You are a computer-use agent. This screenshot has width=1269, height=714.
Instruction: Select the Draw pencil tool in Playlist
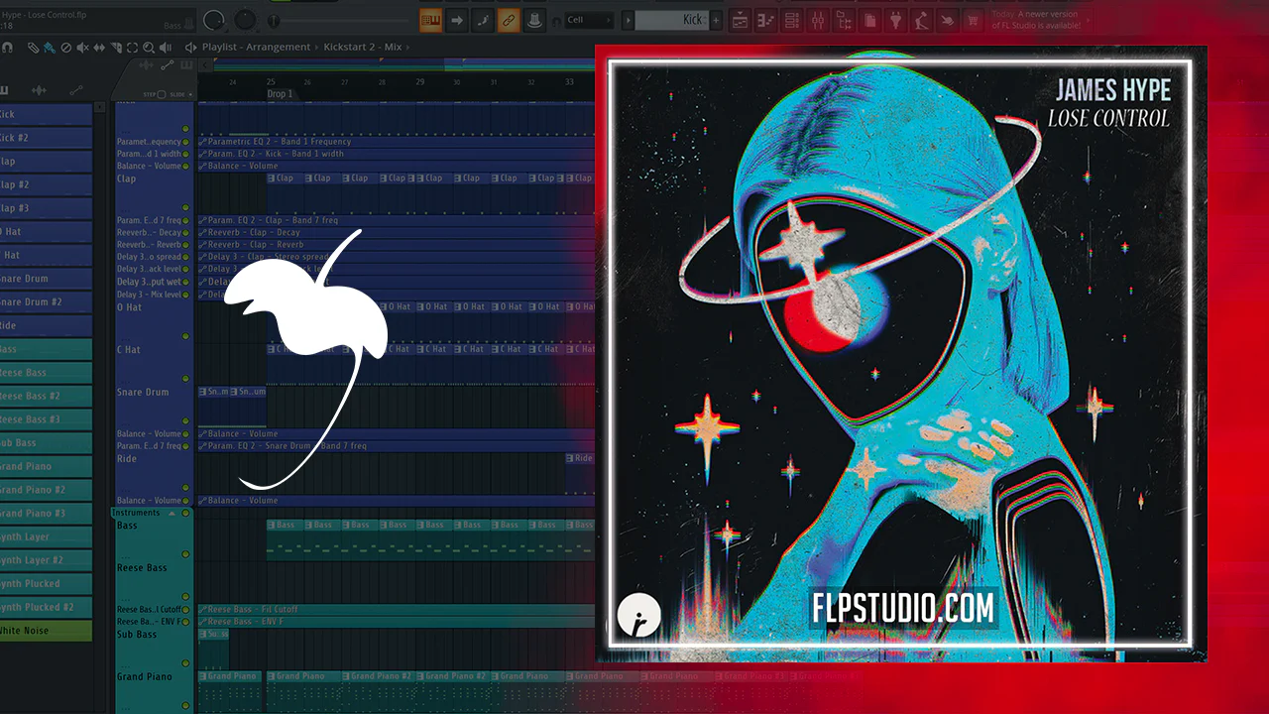point(33,47)
